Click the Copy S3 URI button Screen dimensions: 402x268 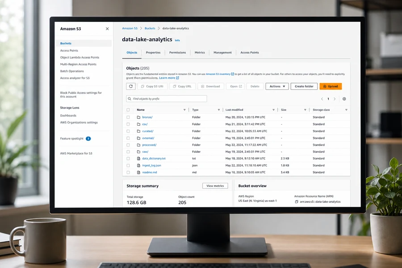[152, 86]
